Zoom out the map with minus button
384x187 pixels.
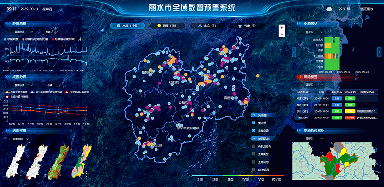click(282, 34)
